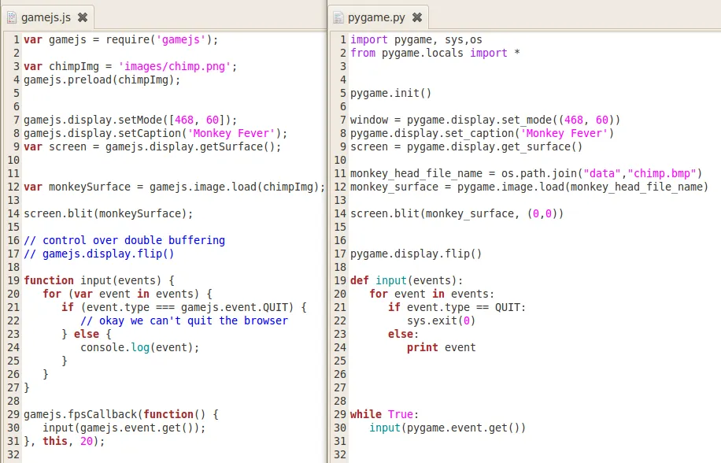Click '}, this, 20);' line in gamejs.js
This screenshot has width=721, height=463.
65,441
